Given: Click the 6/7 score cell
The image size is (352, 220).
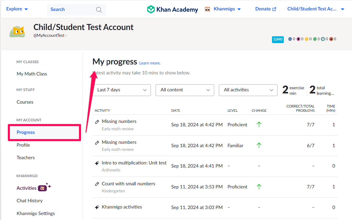Looking at the screenshot, I should (x=311, y=146).
